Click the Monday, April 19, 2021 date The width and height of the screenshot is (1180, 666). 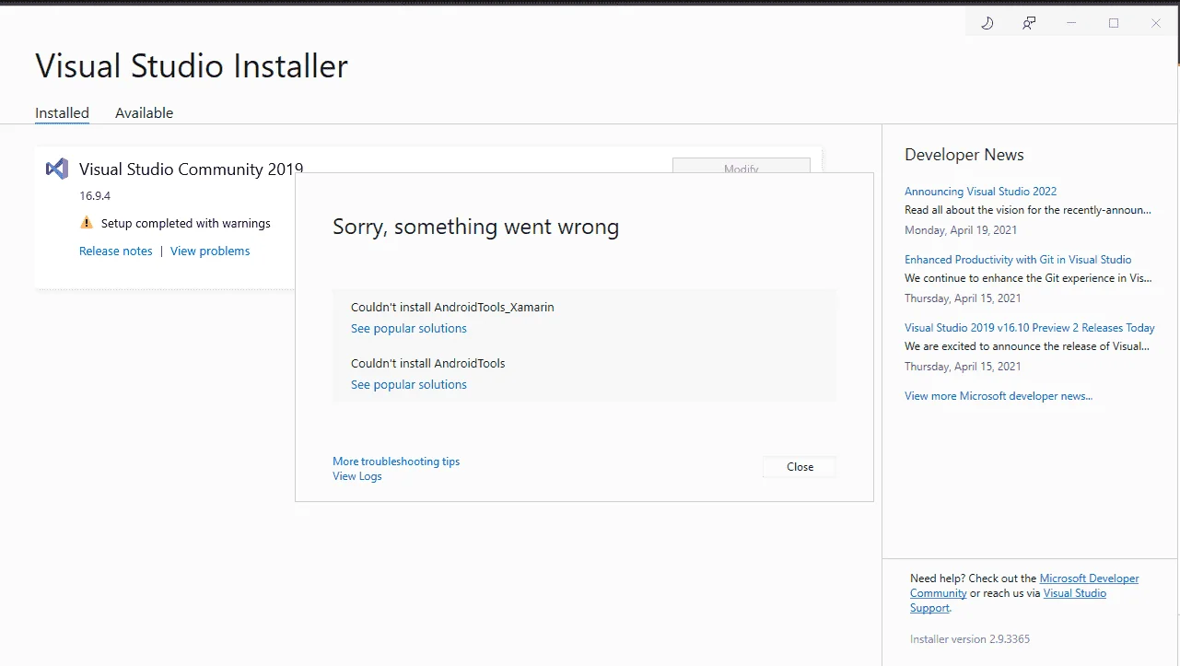point(963,230)
